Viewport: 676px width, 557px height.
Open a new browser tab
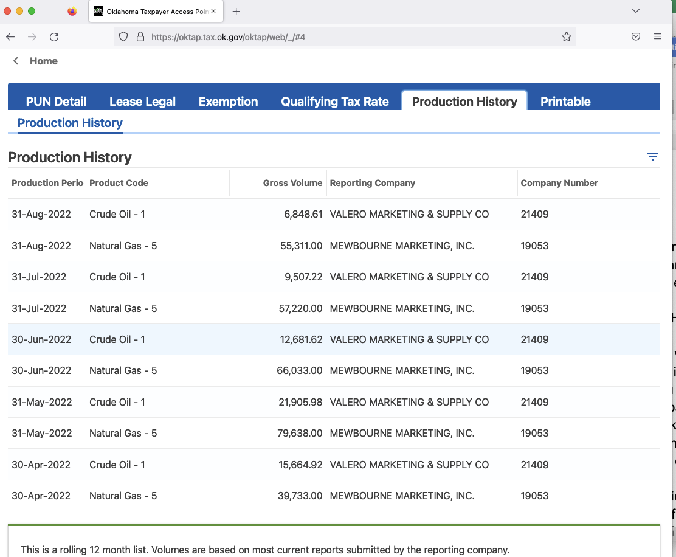point(236,12)
